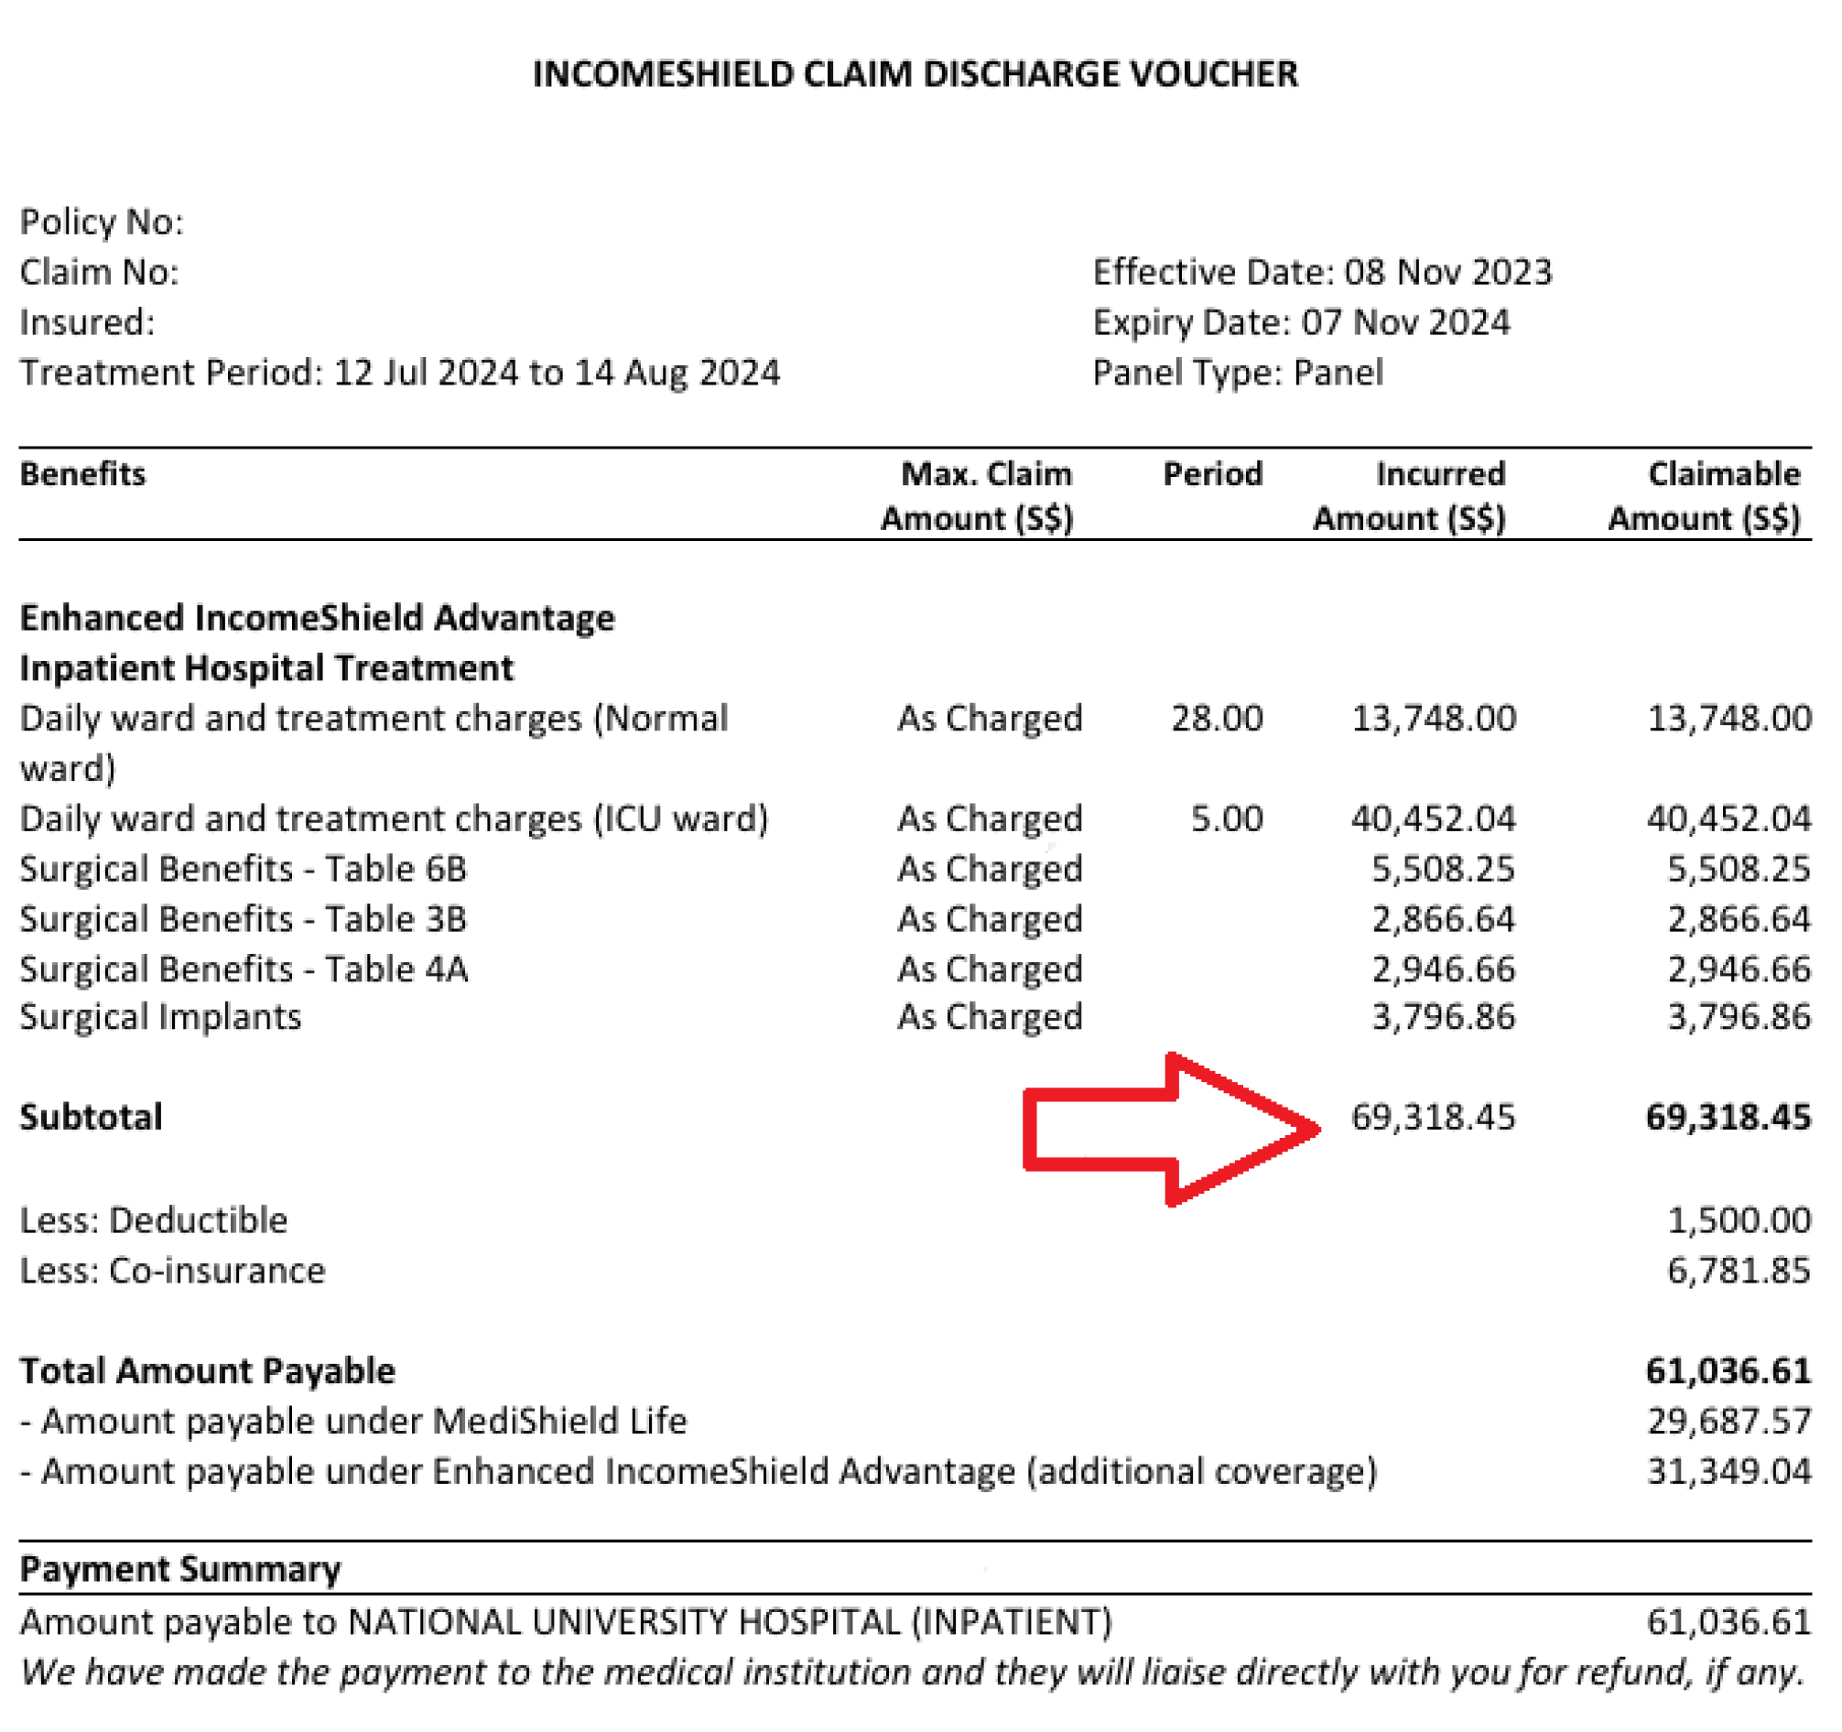Select the Insured: label
Viewport: 1842px width, 1732px height.
[x=87, y=321]
